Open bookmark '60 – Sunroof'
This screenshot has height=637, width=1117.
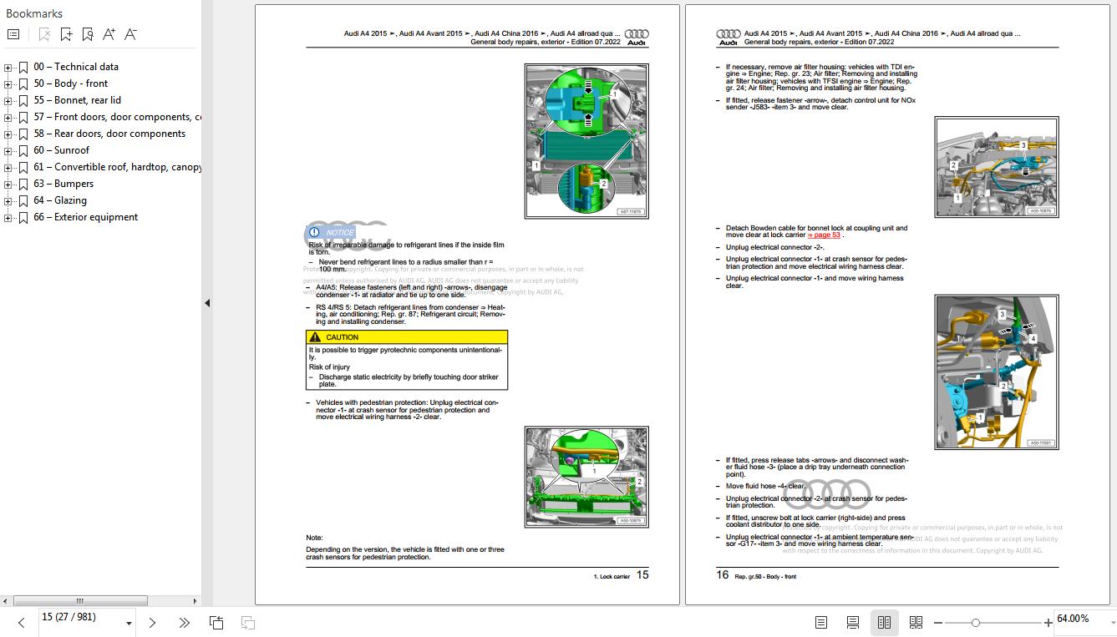(x=62, y=150)
